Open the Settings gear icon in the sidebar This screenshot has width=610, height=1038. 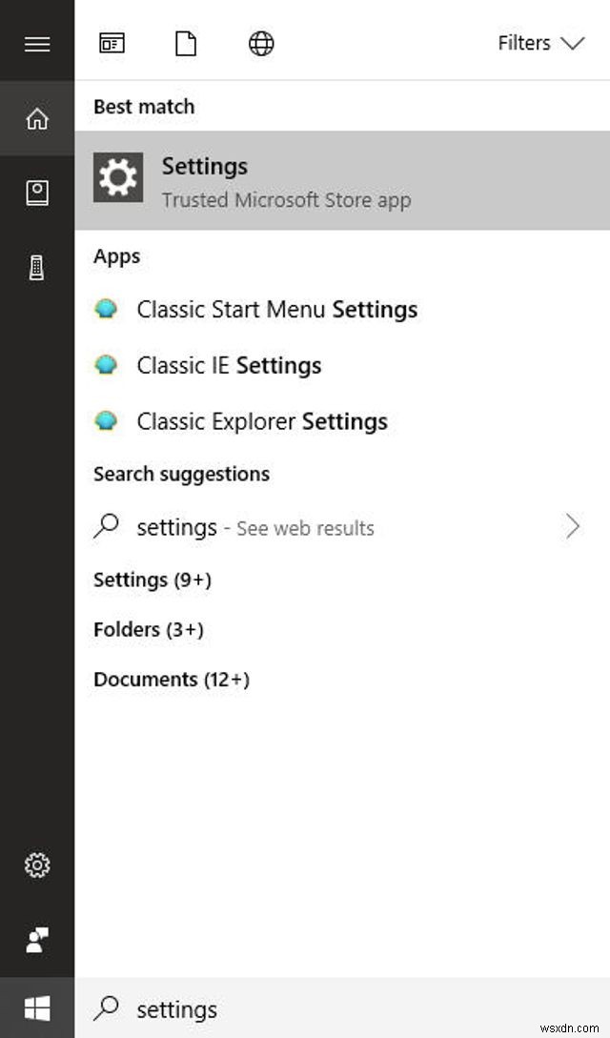[37, 865]
